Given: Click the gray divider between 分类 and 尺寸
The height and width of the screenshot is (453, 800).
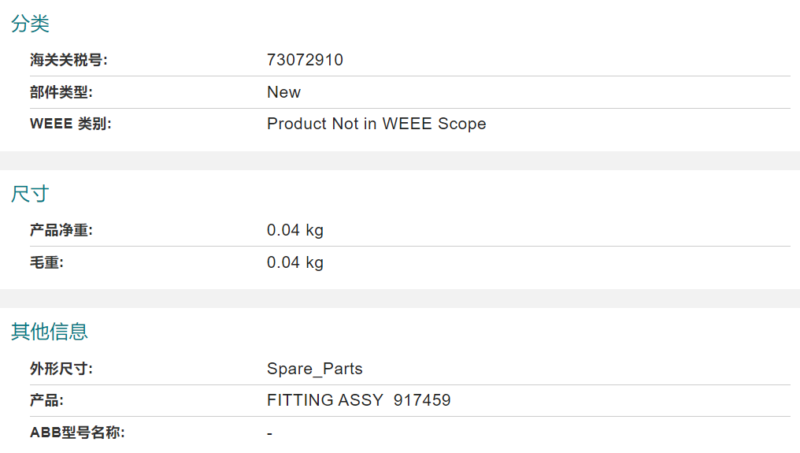Looking at the screenshot, I should point(400,161).
